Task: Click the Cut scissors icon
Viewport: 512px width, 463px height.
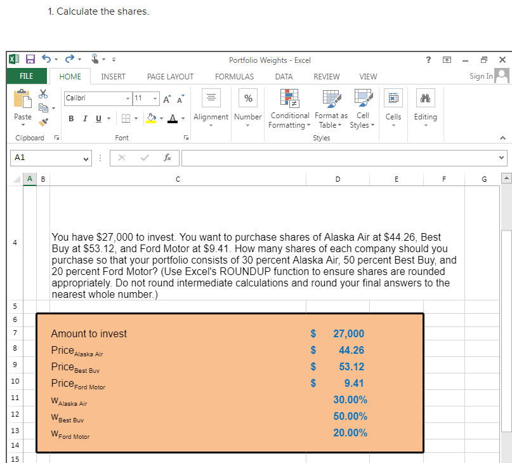Action: pyautogui.click(x=43, y=94)
